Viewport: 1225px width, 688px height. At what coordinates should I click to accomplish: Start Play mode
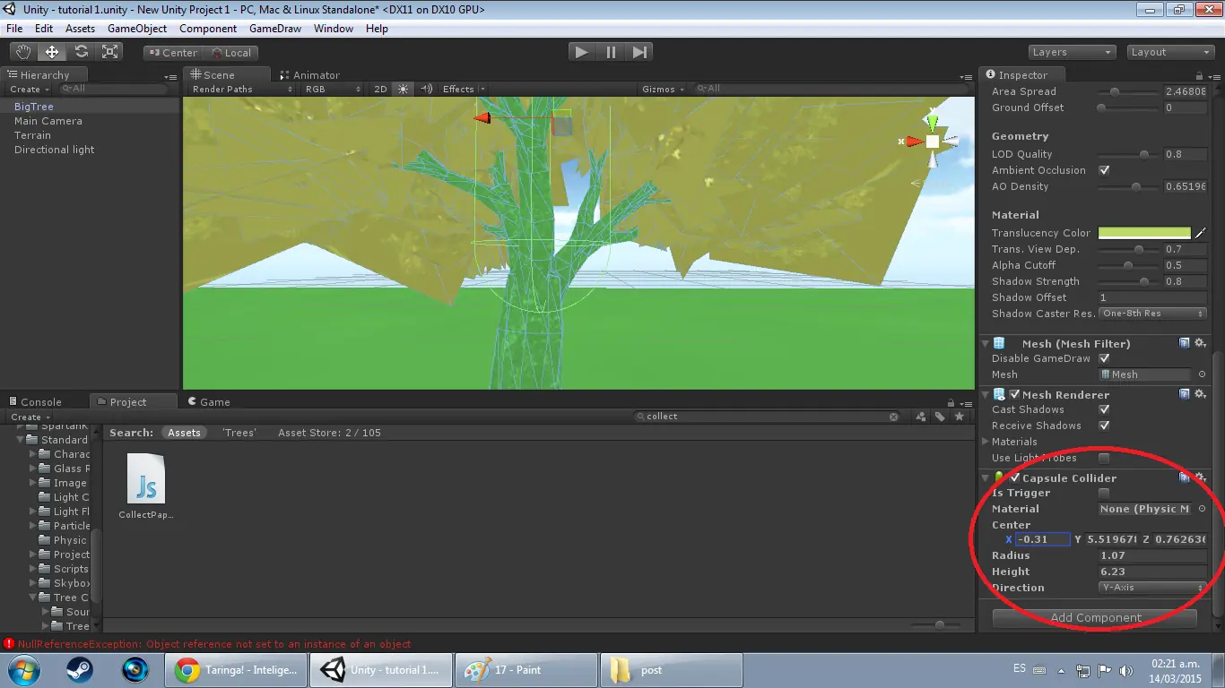tap(582, 52)
